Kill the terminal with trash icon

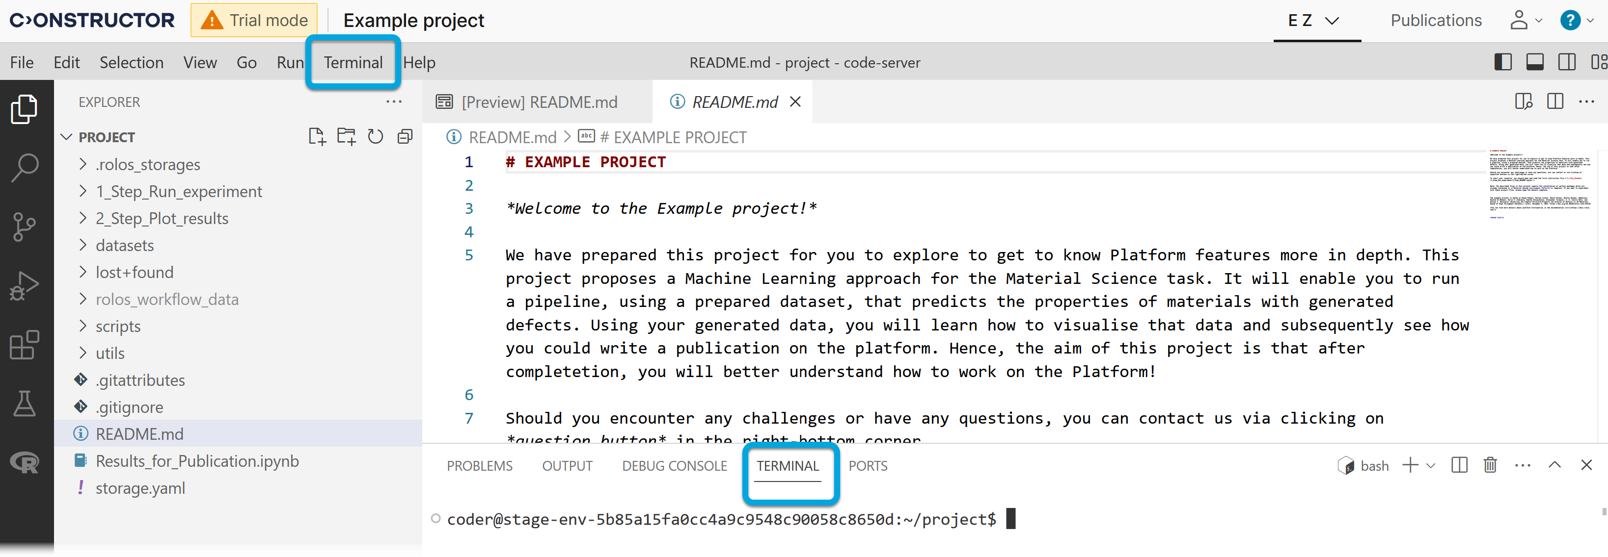1490,465
